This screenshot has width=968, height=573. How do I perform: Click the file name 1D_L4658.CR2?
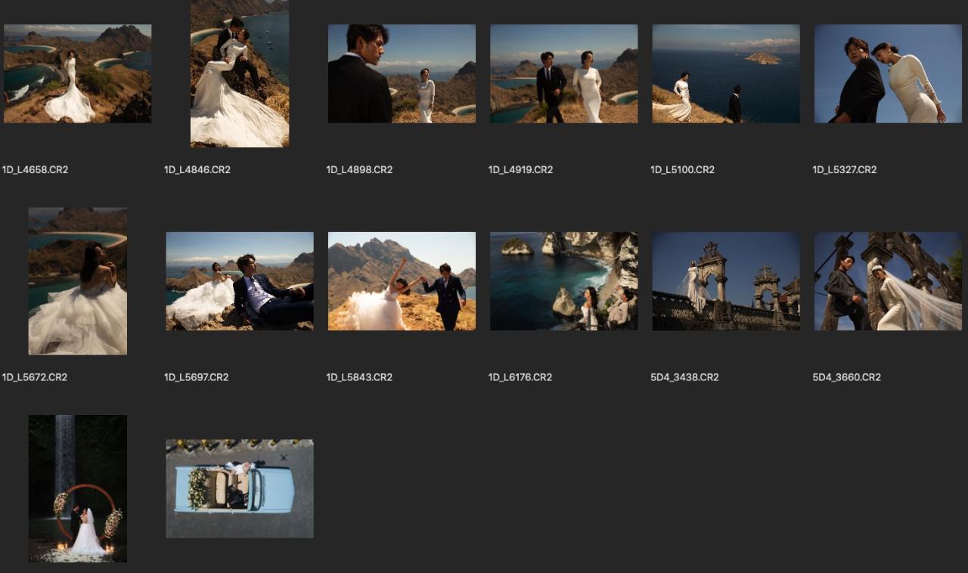36,170
